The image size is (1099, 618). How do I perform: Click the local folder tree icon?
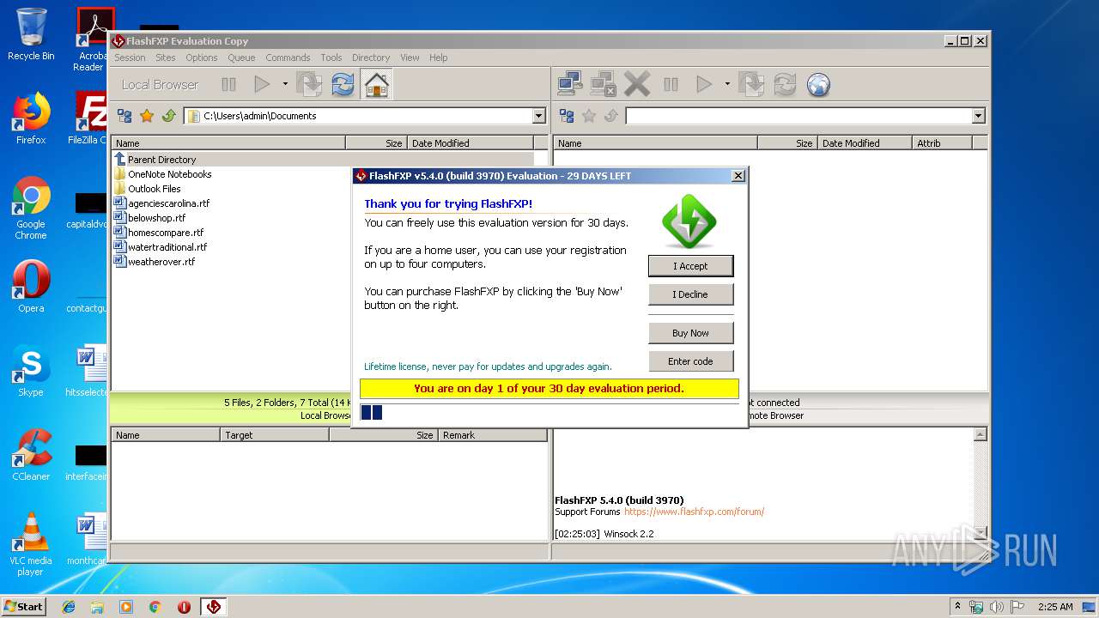(x=124, y=116)
